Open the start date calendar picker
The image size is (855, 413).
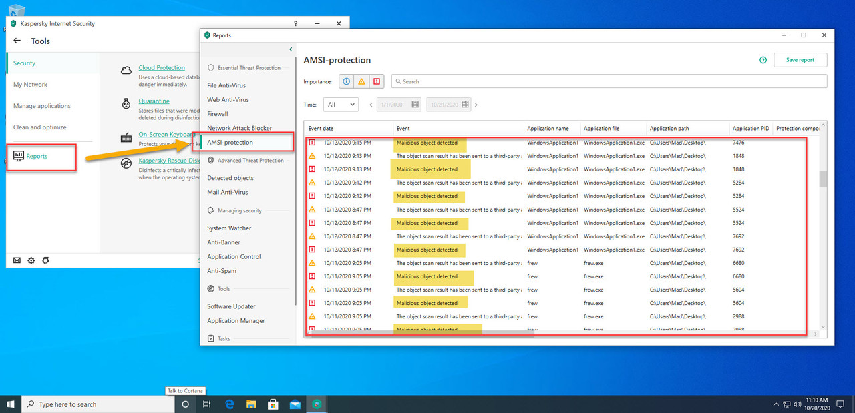[x=415, y=105]
